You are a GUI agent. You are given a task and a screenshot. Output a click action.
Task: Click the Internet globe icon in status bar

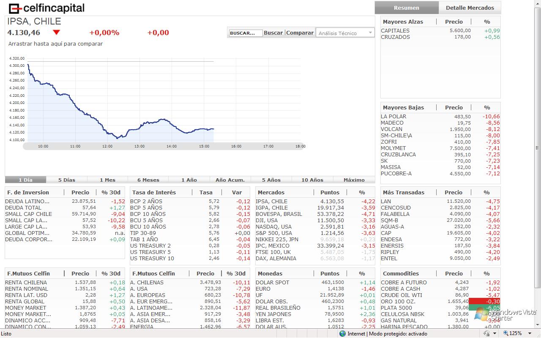342,334
